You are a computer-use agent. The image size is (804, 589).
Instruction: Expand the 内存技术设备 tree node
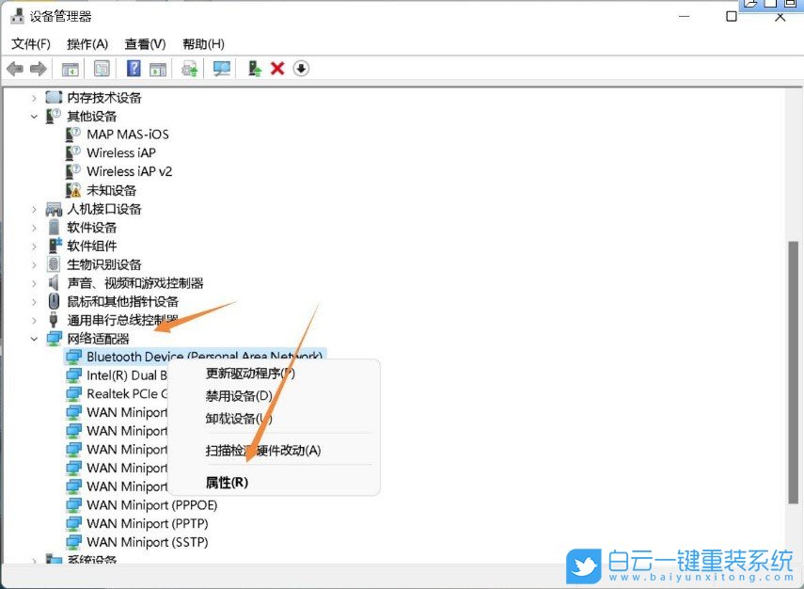[35, 97]
